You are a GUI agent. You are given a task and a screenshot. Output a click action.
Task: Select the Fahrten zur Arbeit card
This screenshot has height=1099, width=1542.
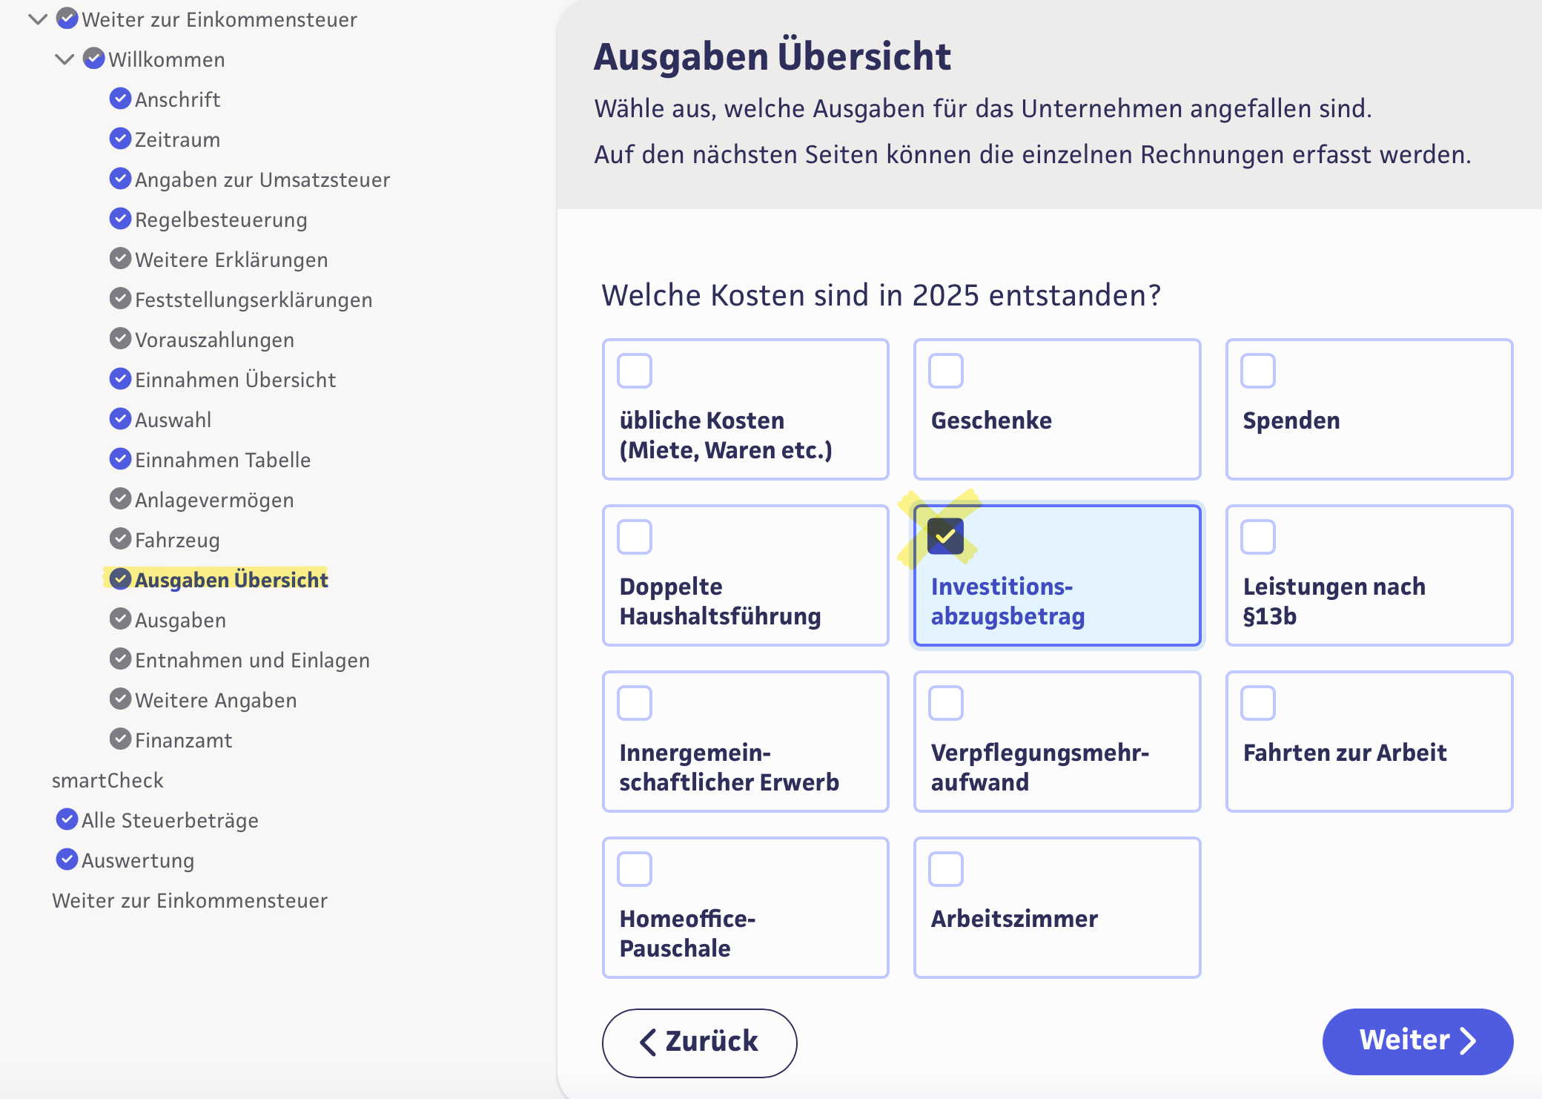(1369, 742)
